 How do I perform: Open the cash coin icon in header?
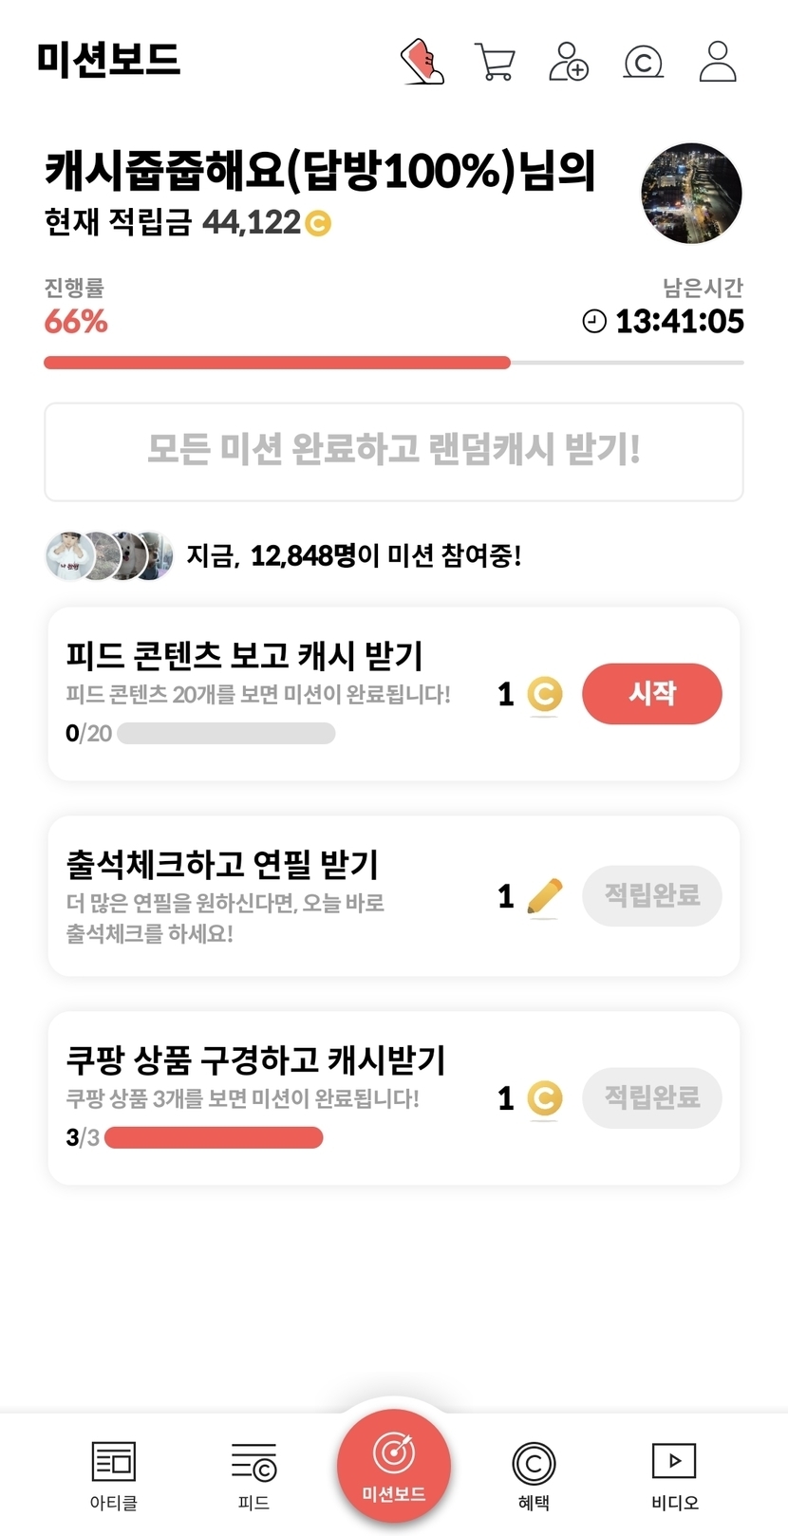click(643, 63)
